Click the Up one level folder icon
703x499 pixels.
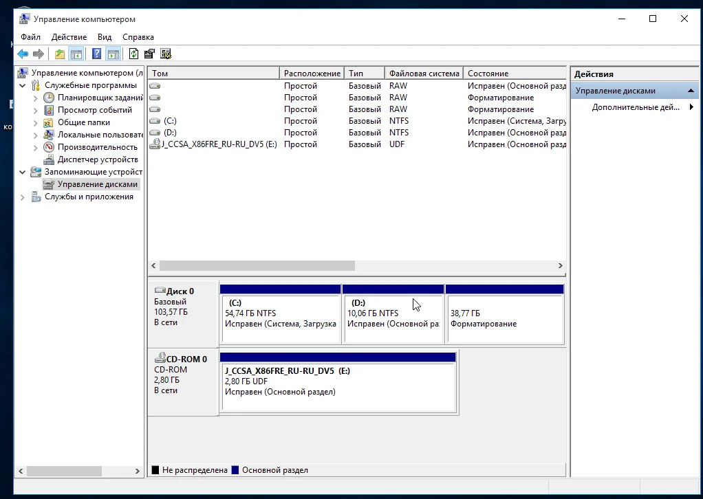tap(60, 54)
